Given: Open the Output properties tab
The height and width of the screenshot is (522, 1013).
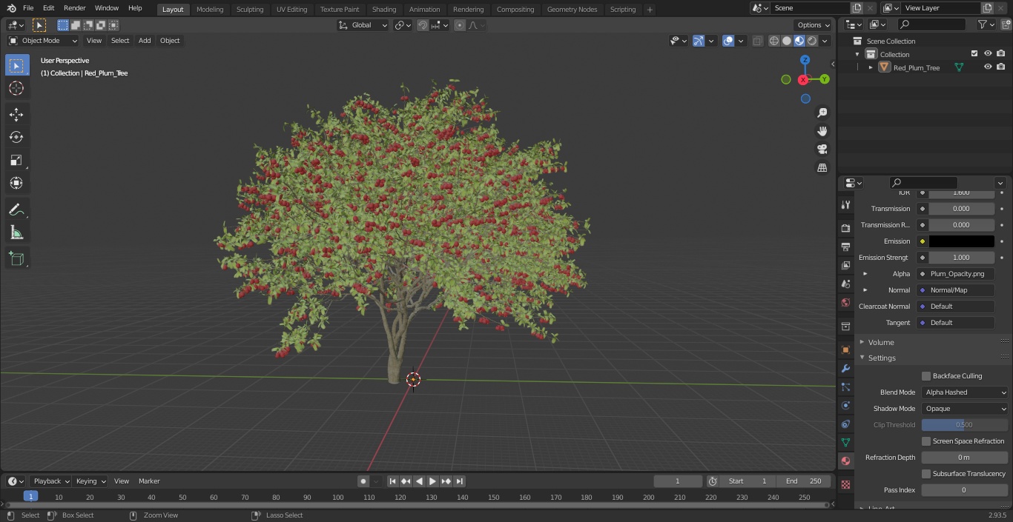Looking at the screenshot, I should tap(845, 247).
